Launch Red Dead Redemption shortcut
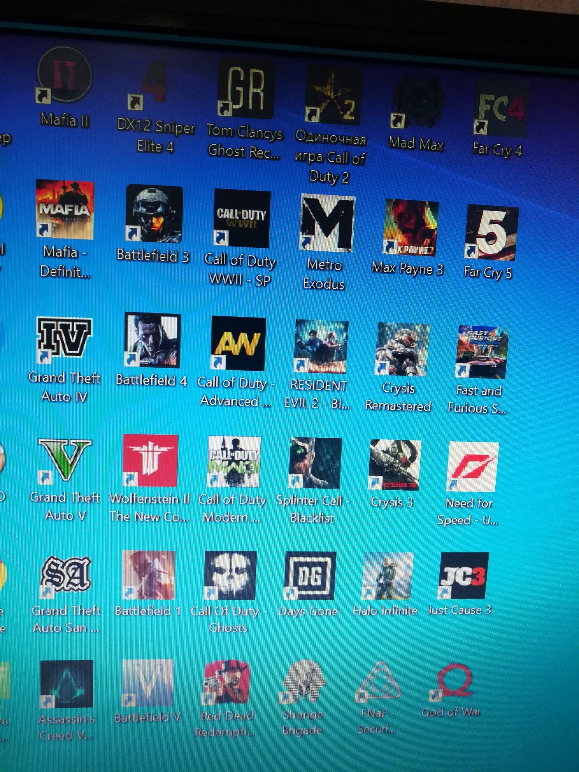 [226, 682]
